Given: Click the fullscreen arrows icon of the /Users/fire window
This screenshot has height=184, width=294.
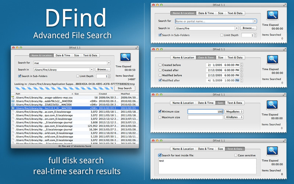Looking at the screenshot, I should coord(284,5).
